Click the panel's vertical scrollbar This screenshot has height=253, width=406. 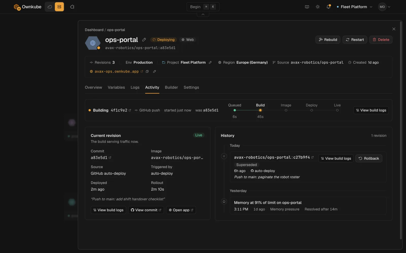(x=401, y=130)
